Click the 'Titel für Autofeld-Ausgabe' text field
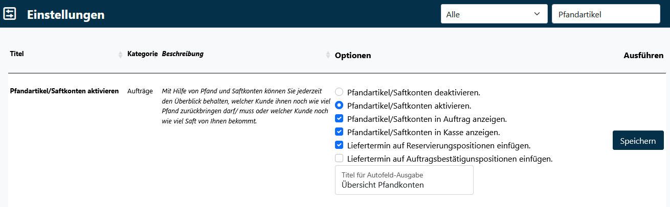Viewport: 670px width, 207px height. (404, 180)
